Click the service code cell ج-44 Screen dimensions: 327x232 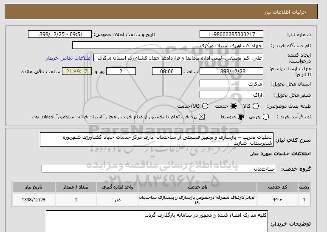coord(277,200)
